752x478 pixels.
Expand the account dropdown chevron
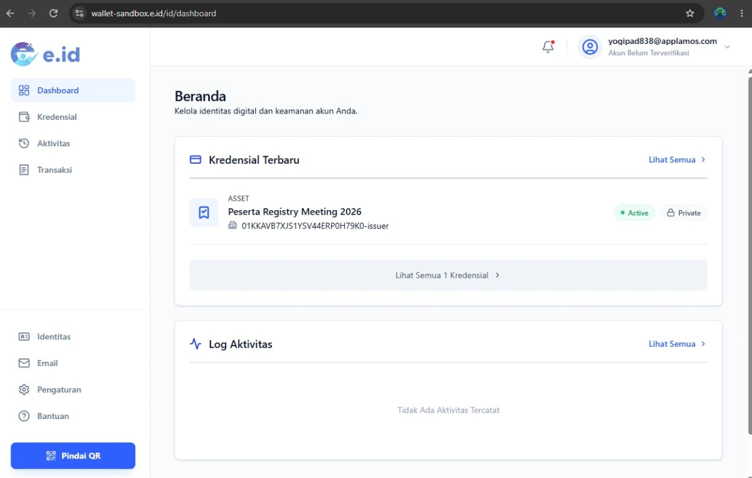(727, 47)
